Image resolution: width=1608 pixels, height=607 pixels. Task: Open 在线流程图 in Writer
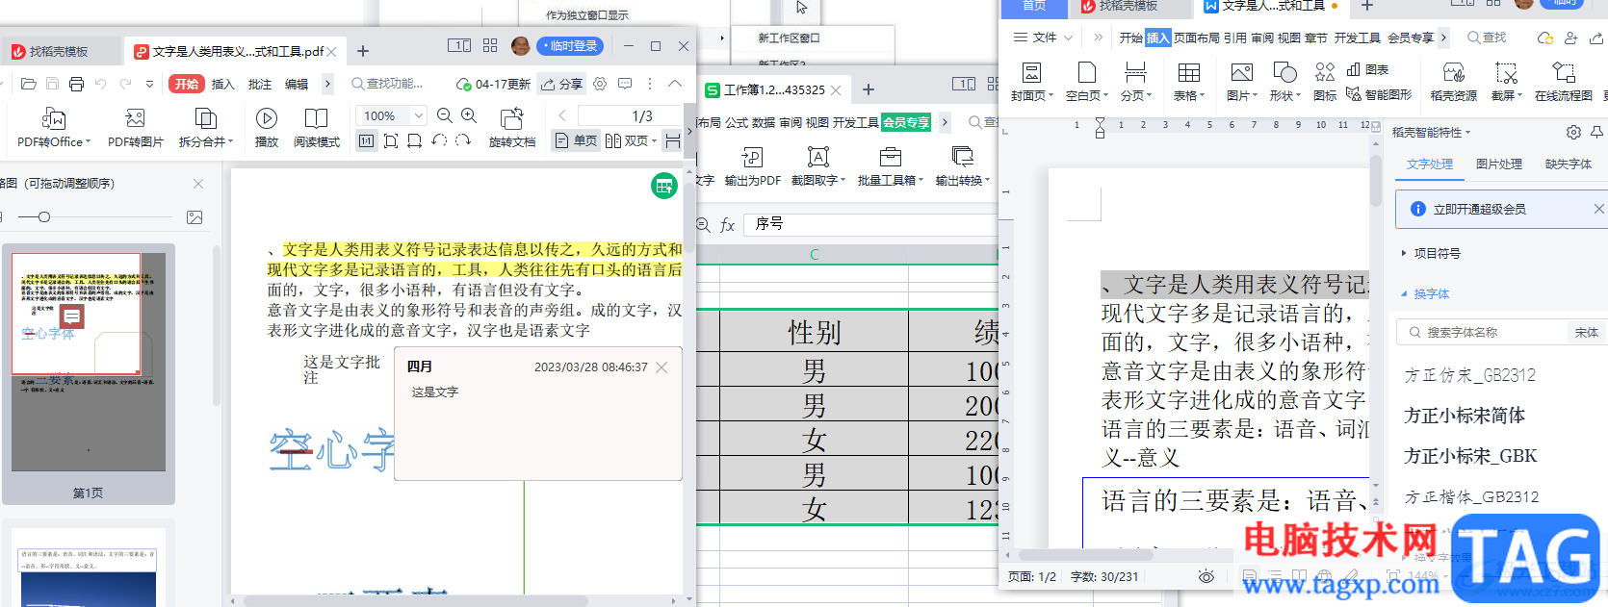[1564, 81]
